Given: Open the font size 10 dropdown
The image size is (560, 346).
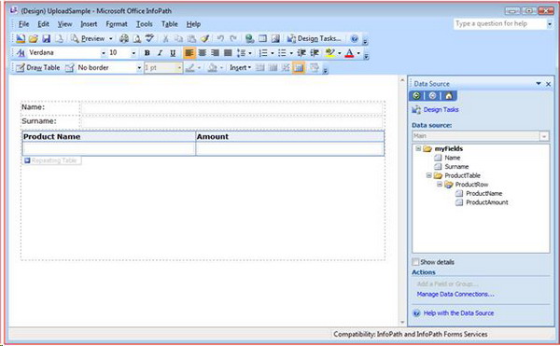Looking at the screenshot, I should pos(133,53).
